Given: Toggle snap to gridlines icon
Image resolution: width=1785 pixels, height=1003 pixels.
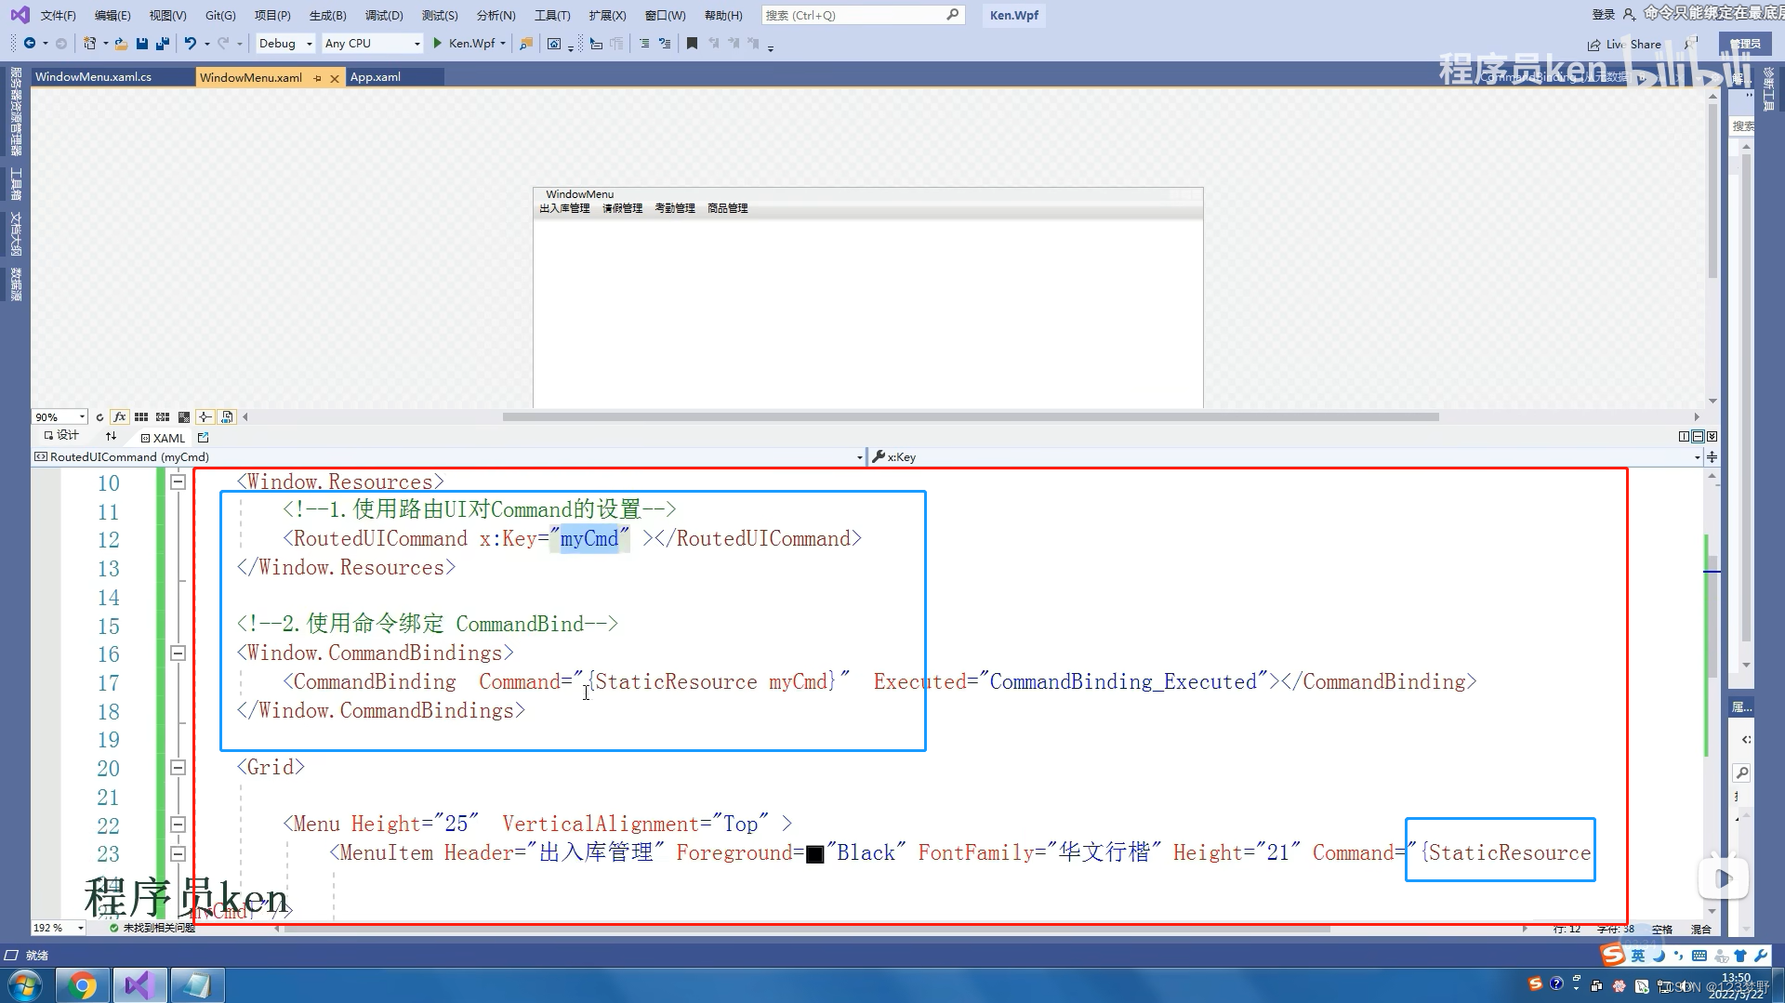Looking at the screenshot, I should [163, 417].
